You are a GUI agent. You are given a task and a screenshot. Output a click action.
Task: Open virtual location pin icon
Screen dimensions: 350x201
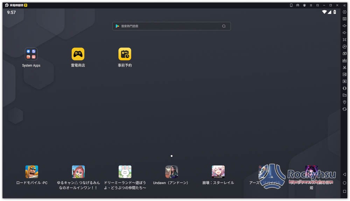click(x=344, y=102)
